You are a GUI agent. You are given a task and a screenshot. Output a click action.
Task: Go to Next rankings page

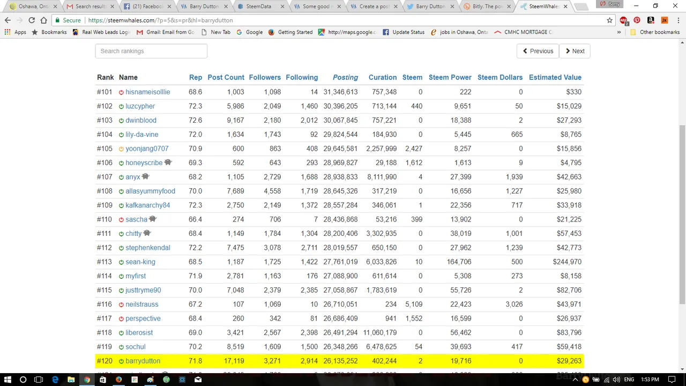(575, 51)
